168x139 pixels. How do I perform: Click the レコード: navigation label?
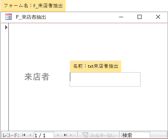[11, 135]
